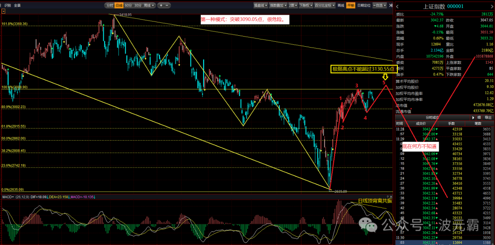This screenshot has width=495, height=245.
Task: Click the 开盘 value 3044.61
Action: pyautogui.click(x=486, y=26)
